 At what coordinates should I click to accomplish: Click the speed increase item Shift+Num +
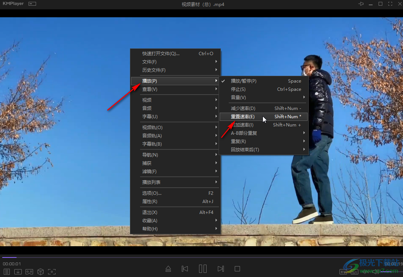coord(264,125)
